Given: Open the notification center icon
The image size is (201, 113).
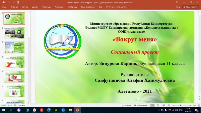Looking at the screenshot, I should coord(196,110).
